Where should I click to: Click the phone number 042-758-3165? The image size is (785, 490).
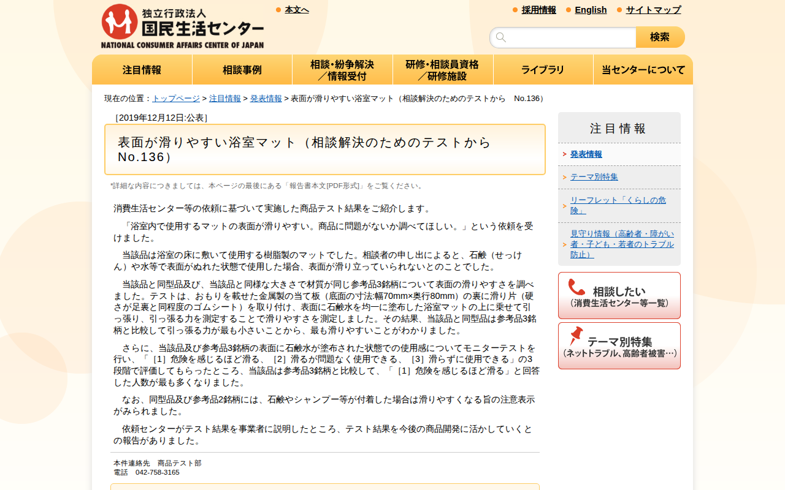(158, 472)
